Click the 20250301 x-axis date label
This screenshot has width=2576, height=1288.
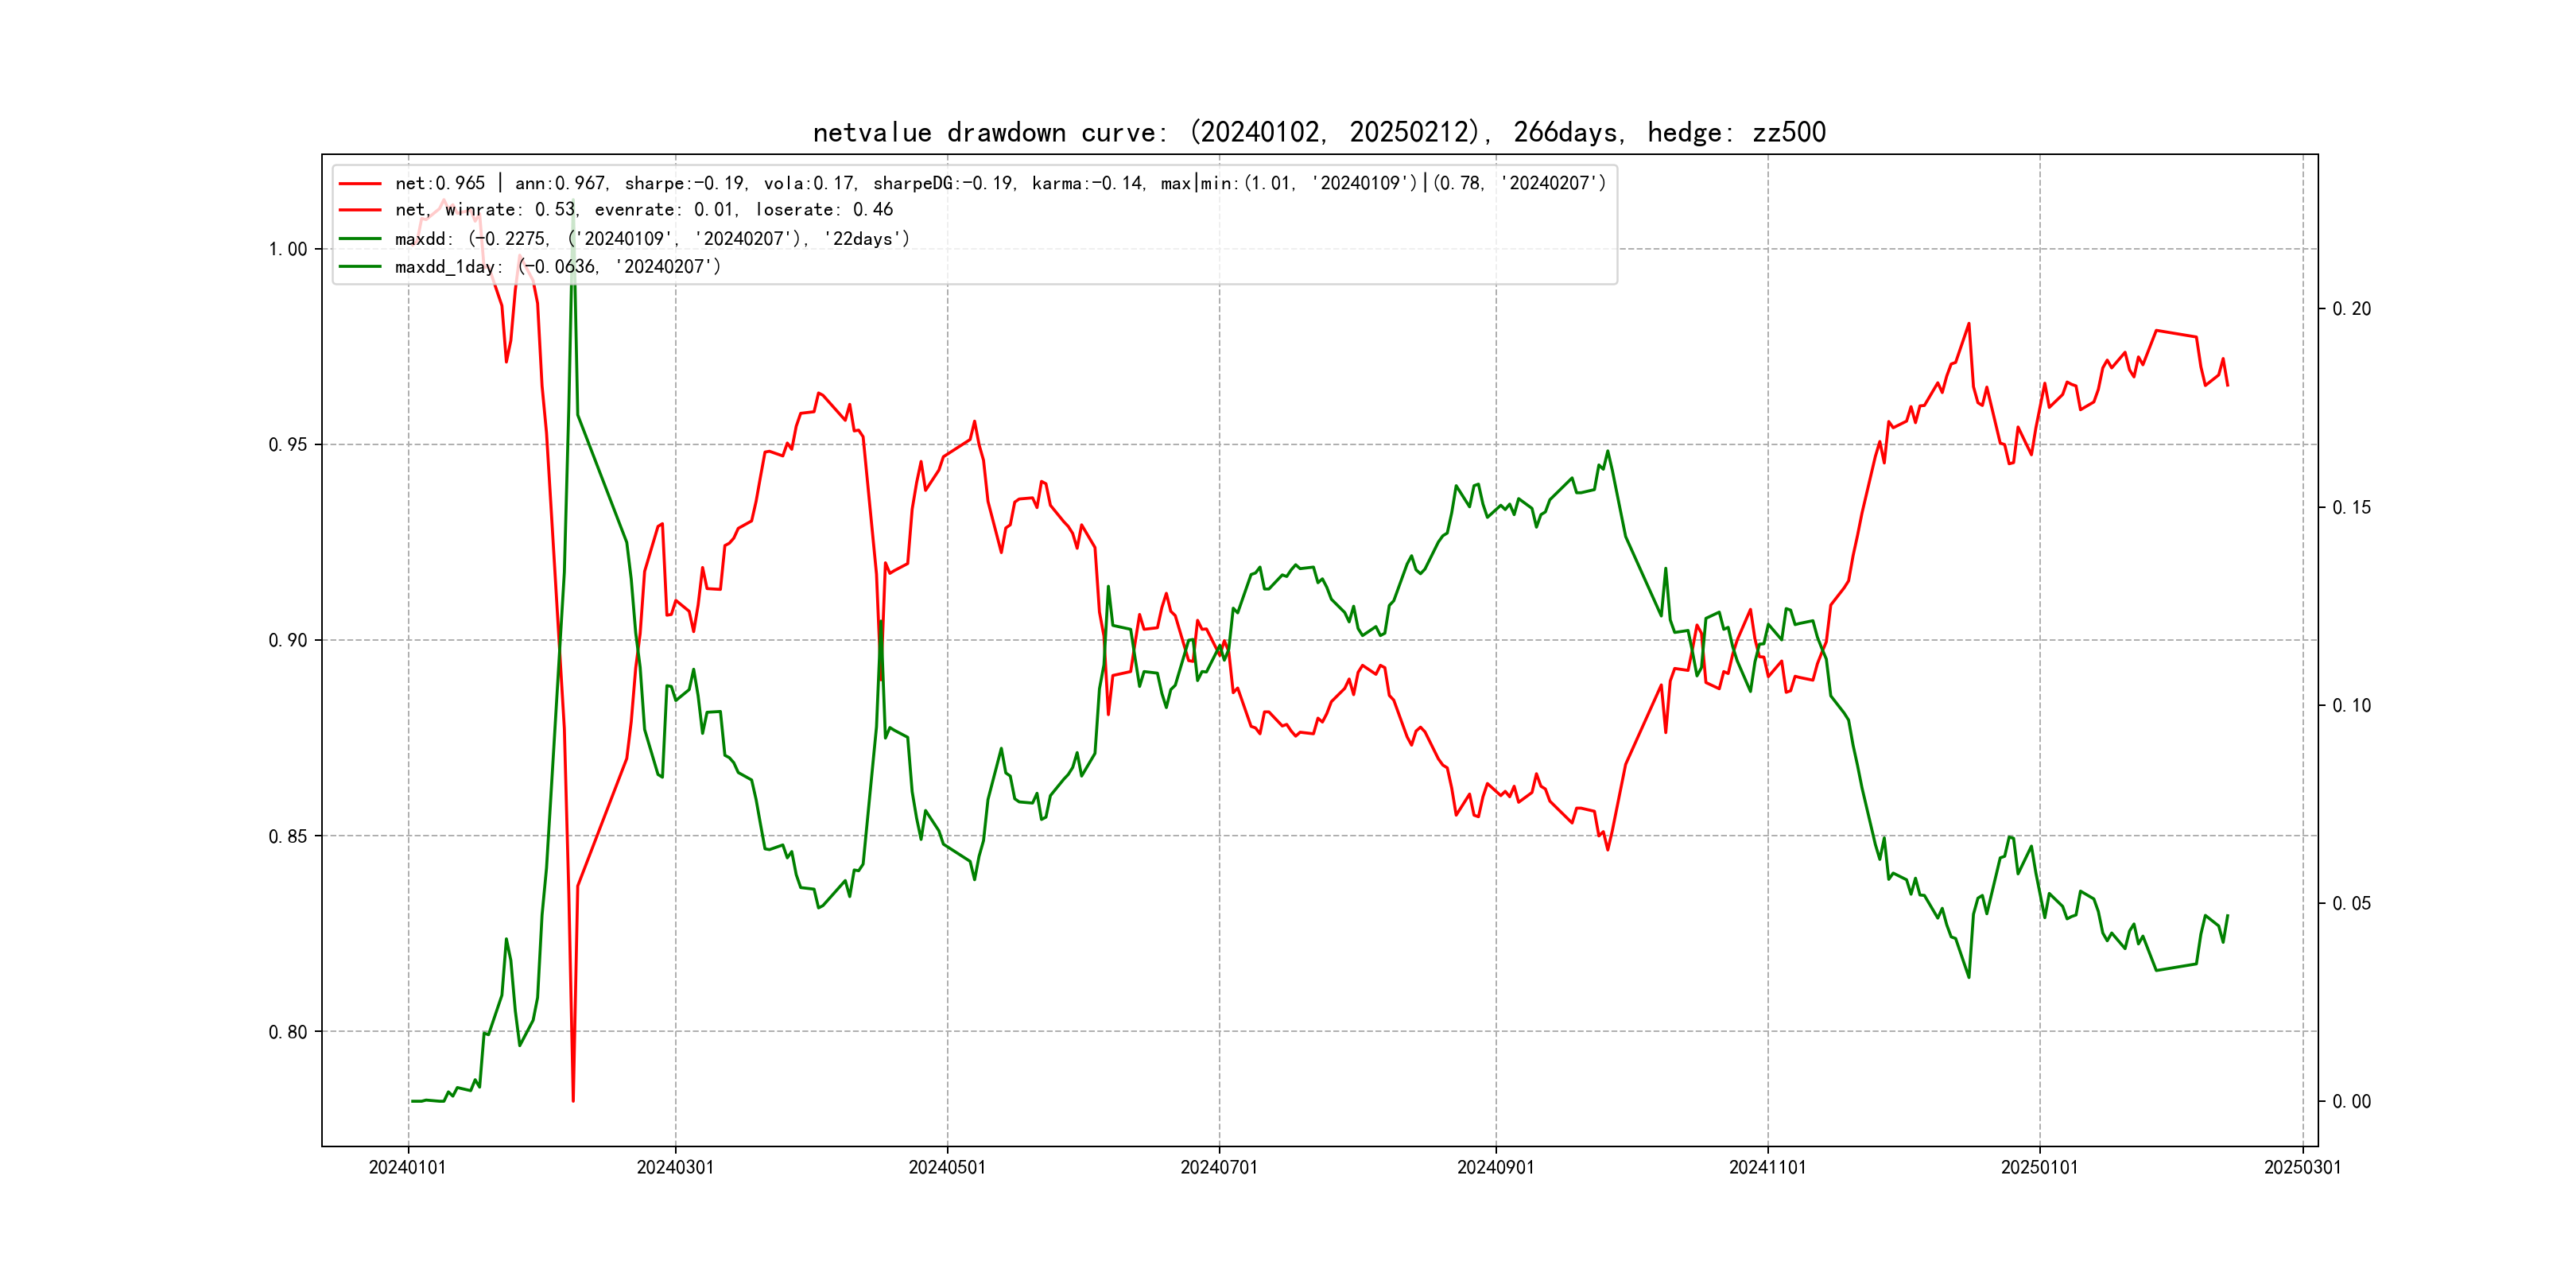click(x=2302, y=1168)
